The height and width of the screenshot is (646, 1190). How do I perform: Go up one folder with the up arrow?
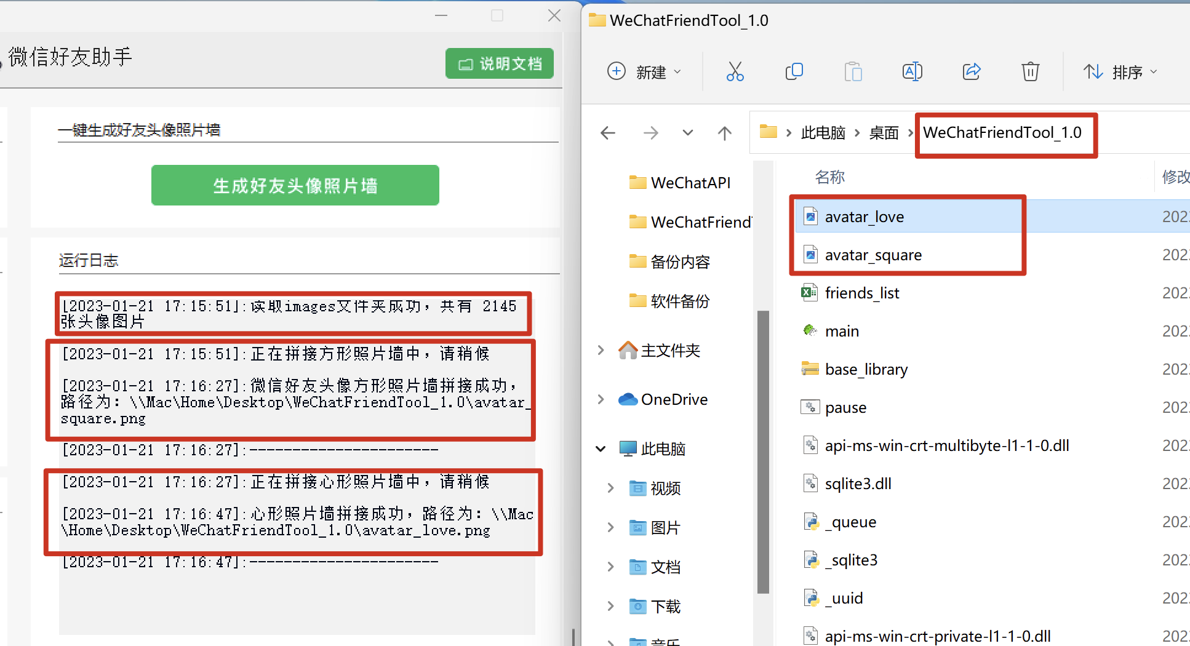pyautogui.click(x=725, y=132)
